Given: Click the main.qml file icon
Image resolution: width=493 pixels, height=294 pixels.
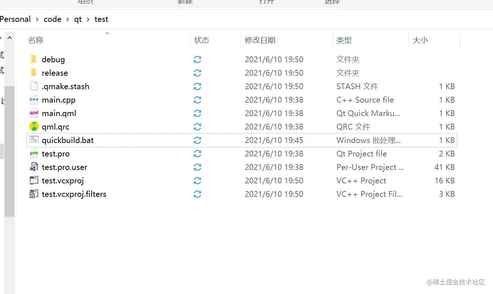Looking at the screenshot, I should [34, 113].
